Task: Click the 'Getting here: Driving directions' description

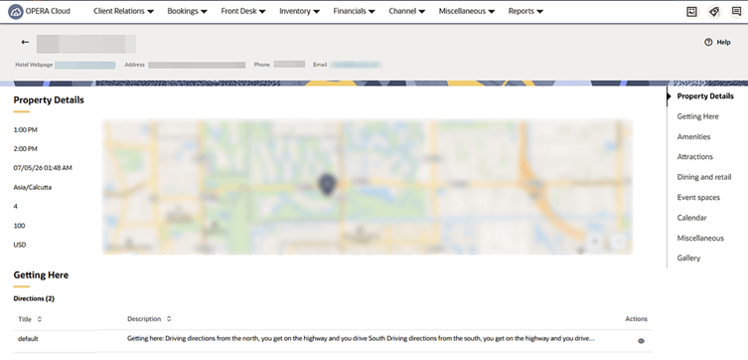Action: [361, 338]
